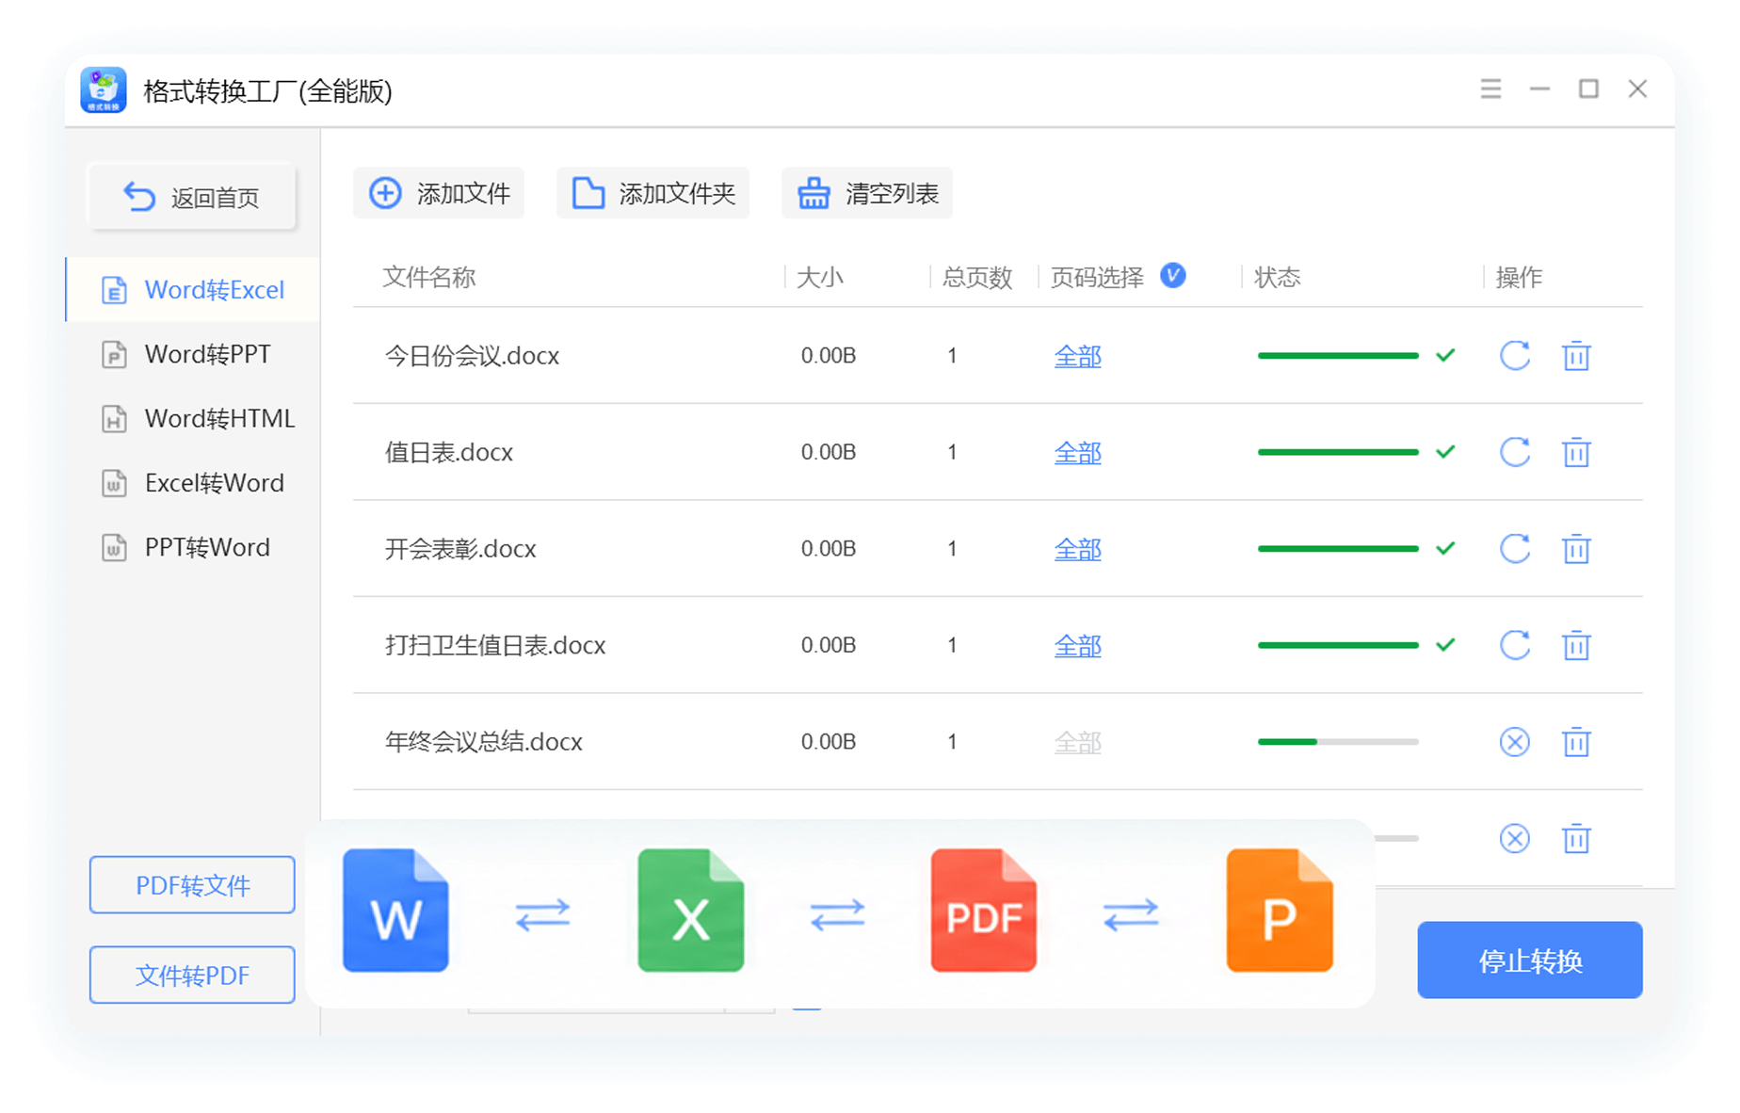Click the green checkmark for 值日表.docx
This screenshot has width=1740, height=1113.
click(x=1445, y=452)
